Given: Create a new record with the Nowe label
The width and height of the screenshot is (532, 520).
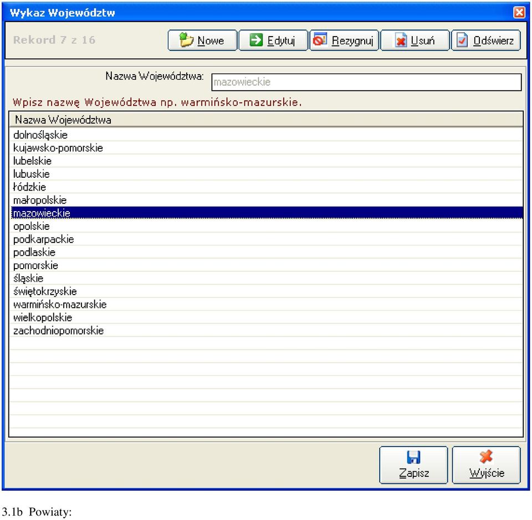Looking at the screenshot, I should tap(211, 40).
